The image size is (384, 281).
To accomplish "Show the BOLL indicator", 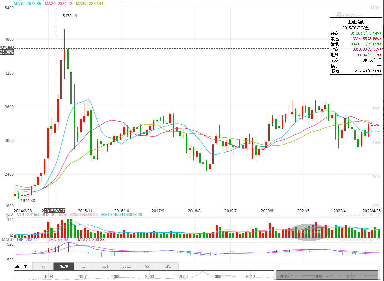I will click(126, 266).
